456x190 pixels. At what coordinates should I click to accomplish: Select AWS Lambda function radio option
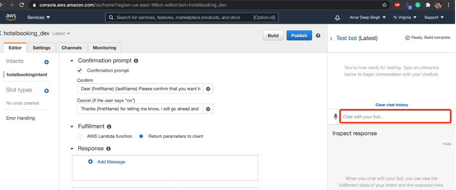pos(79,136)
